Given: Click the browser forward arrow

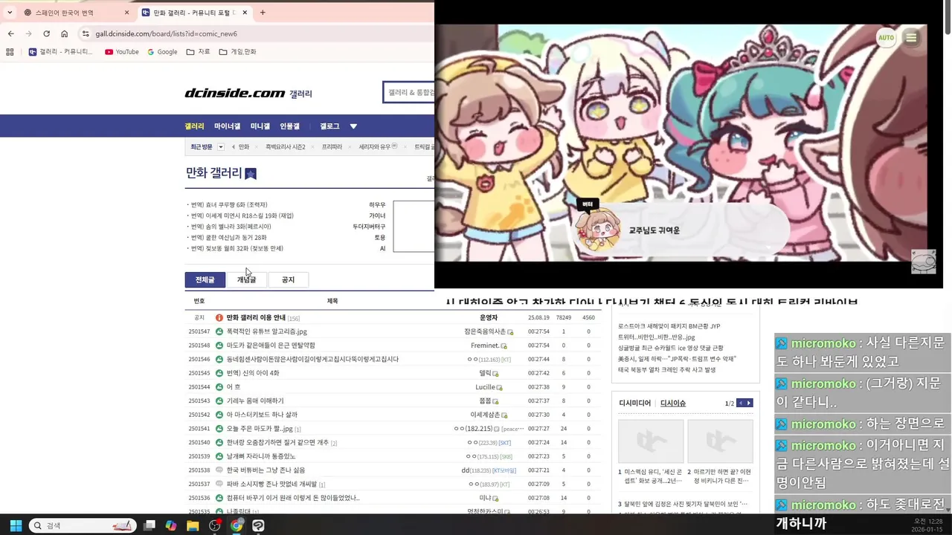Looking at the screenshot, I should (x=28, y=33).
